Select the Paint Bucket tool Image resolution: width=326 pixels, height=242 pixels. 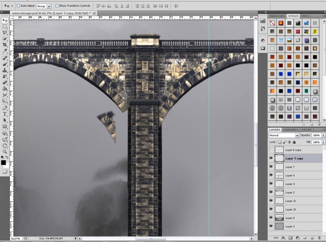pyautogui.click(x=5, y=88)
